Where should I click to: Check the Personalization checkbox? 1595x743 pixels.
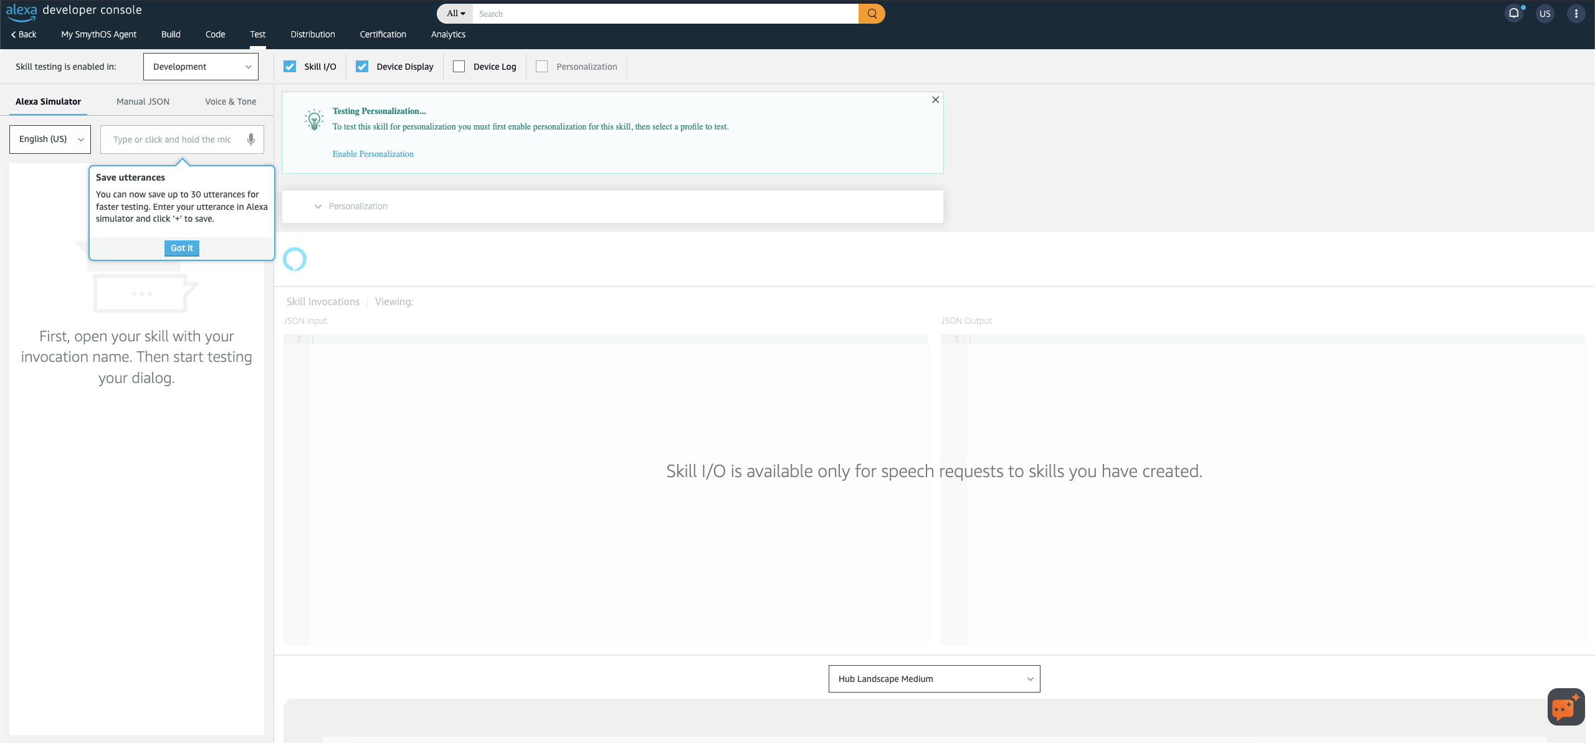[x=541, y=66]
